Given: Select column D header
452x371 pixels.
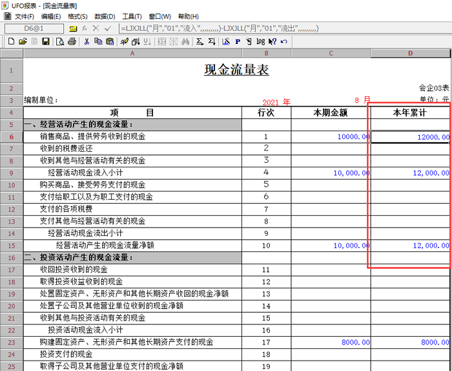Looking at the screenshot, I should click(410, 54).
